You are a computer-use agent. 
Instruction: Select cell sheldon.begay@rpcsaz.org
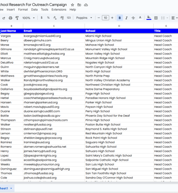pyautogui.click(x=54, y=138)
